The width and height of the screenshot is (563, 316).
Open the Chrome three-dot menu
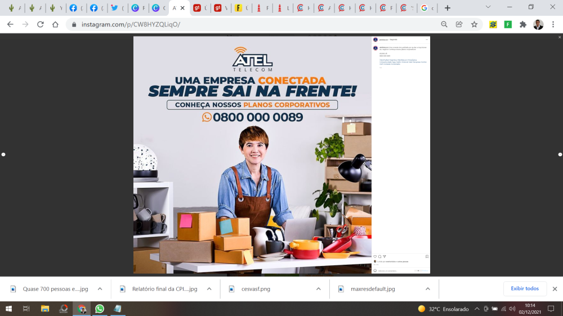tap(553, 24)
